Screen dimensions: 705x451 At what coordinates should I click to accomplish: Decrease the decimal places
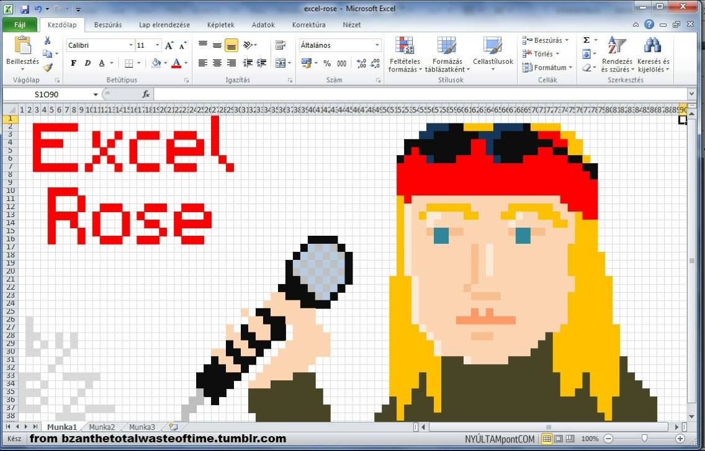375,63
